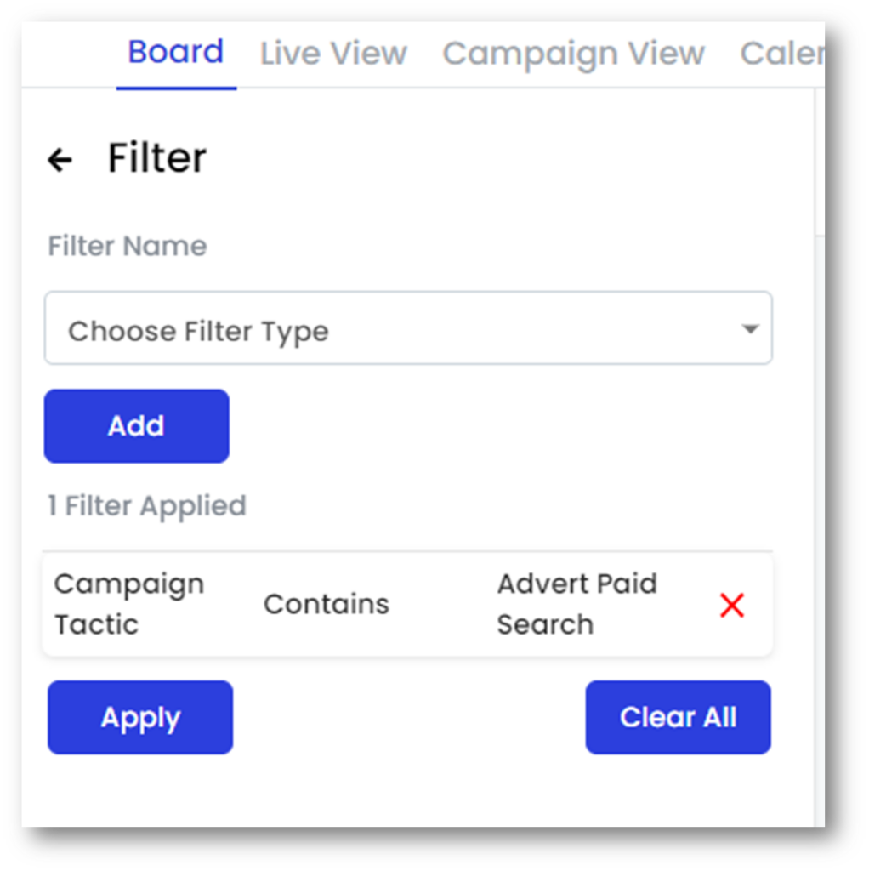Image resolution: width=869 pixels, height=871 pixels.
Task: Click the Contains operator in filter row
Action: (x=327, y=604)
